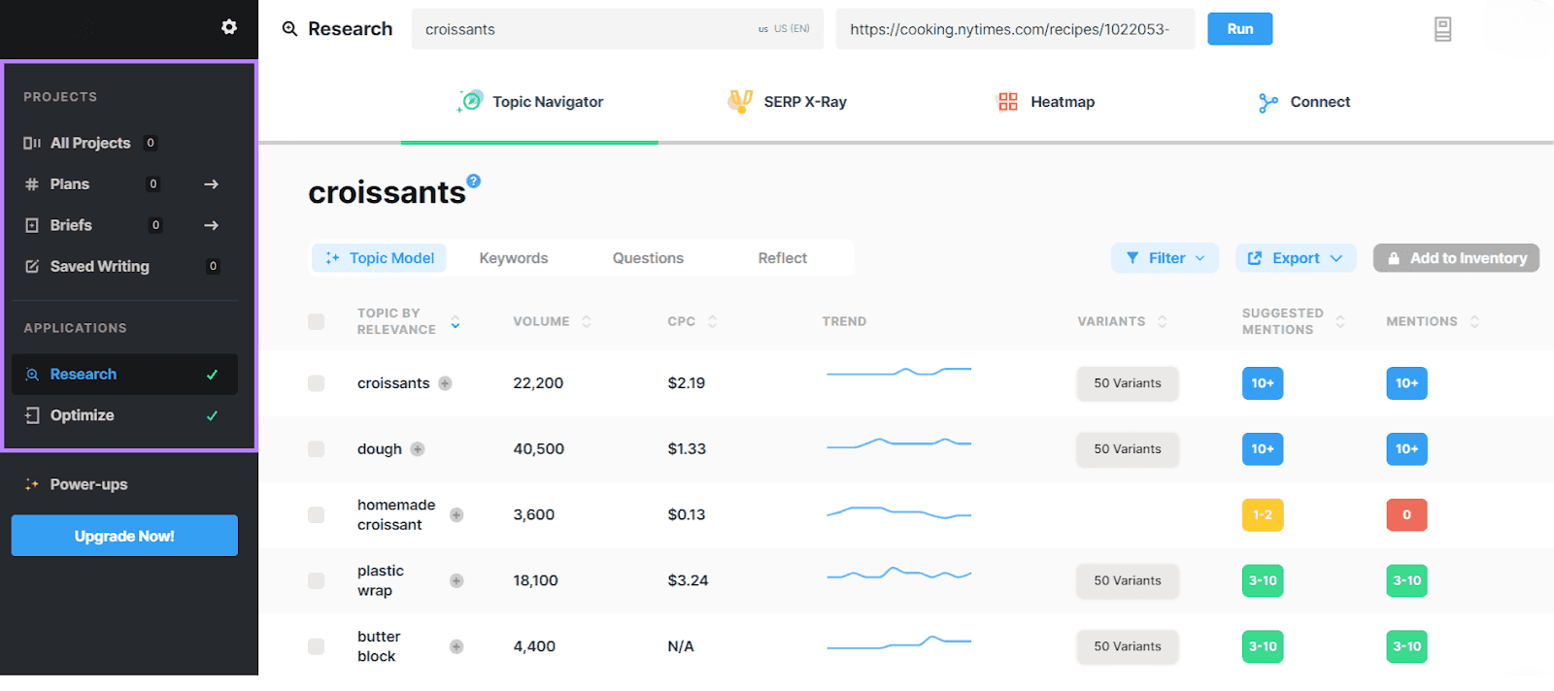This screenshot has width=1554, height=691.
Task: Click the help question mark beside croissants title
Action: click(x=474, y=181)
